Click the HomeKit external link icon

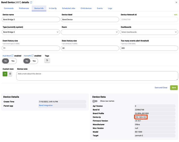tap(33, 56)
